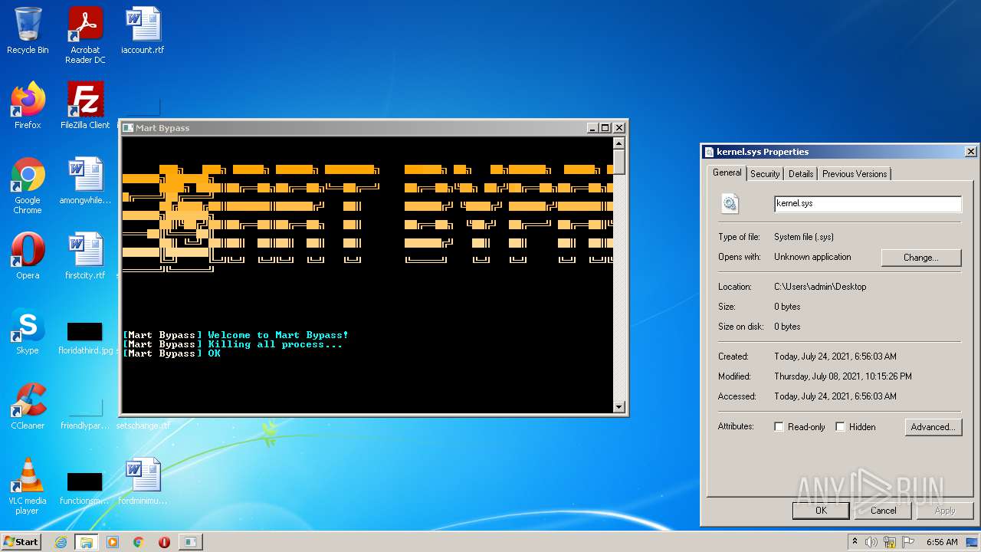
Task: Select the firstcity.rtf document icon
Action: coord(85,256)
